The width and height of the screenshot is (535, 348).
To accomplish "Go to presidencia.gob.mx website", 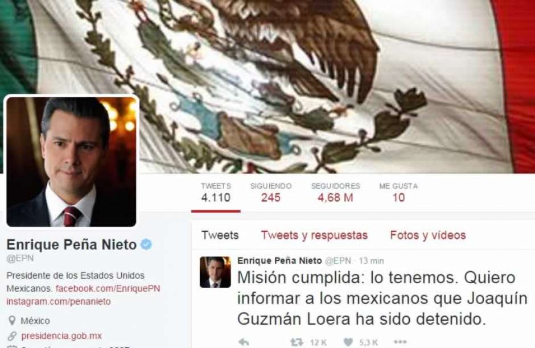I will pyautogui.click(x=61, y=336).
